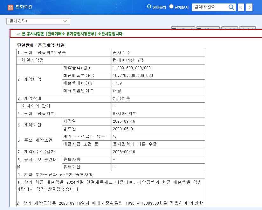
Task: Click the - 체결계약명 label
Action: (x=31, y=60)
